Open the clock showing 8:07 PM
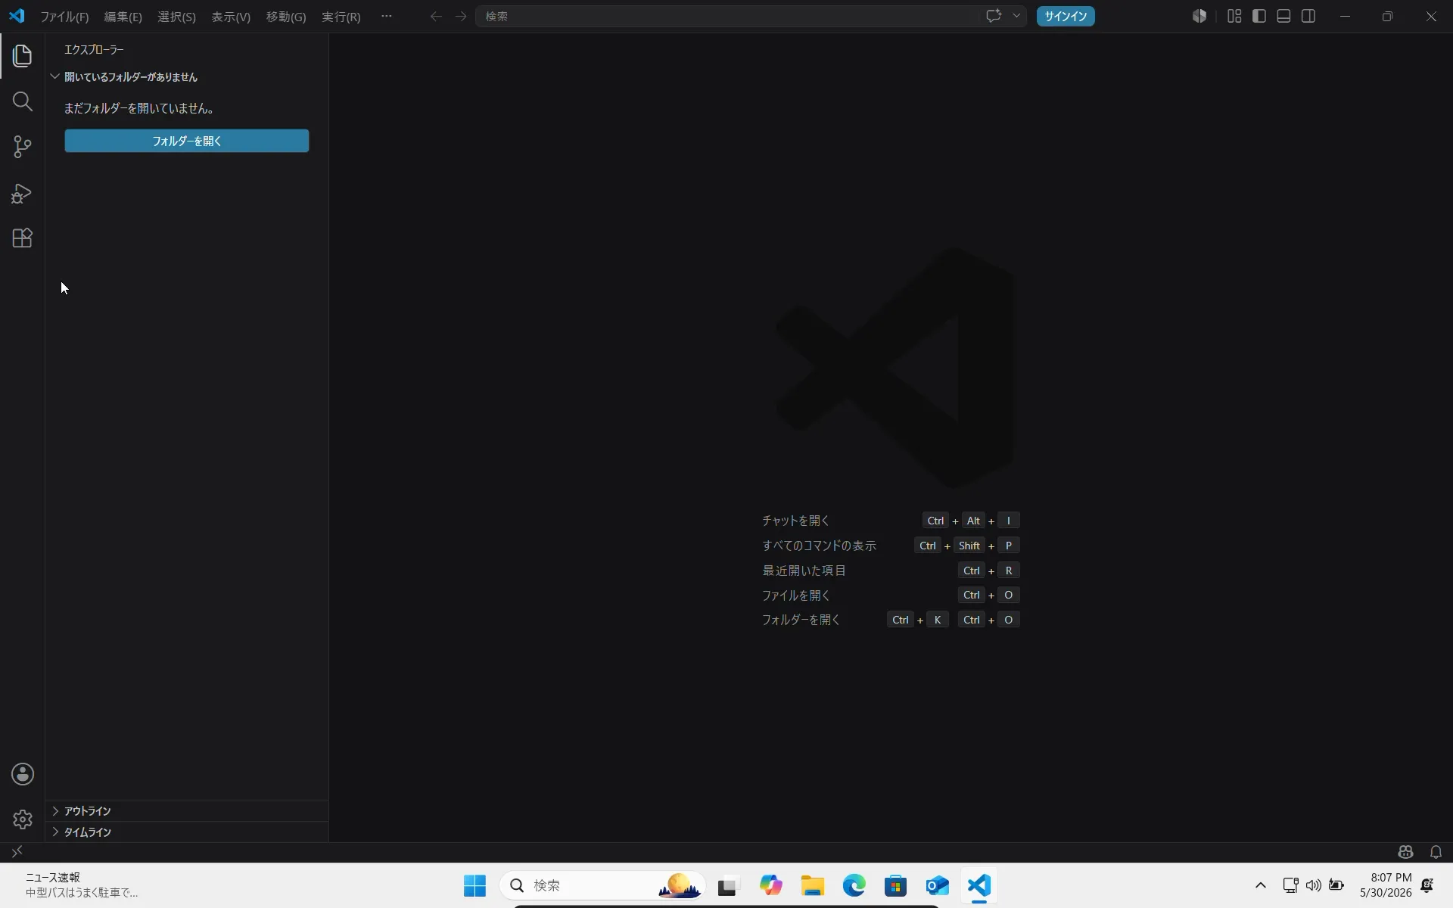 [x=1386, y=885]
